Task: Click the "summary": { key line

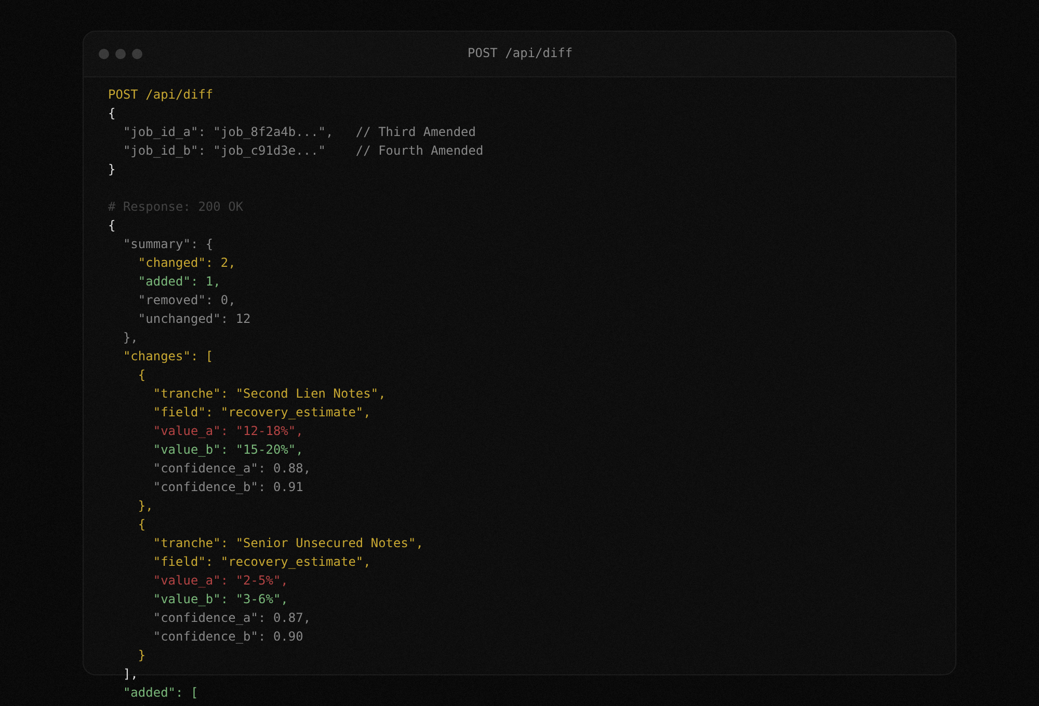Action: point(168,245)
